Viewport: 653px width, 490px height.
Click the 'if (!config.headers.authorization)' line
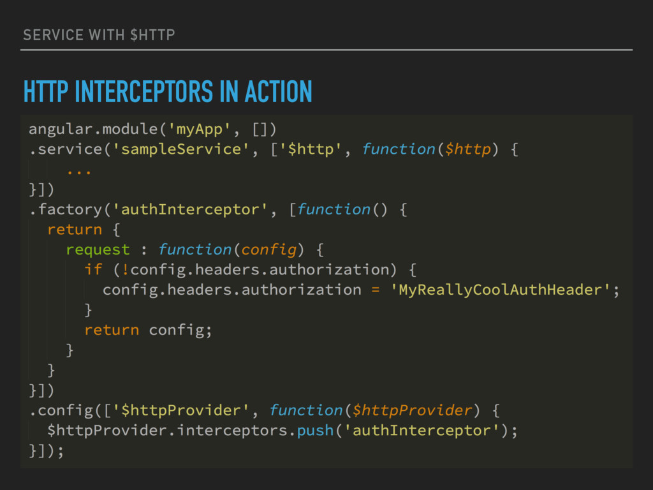250,270
